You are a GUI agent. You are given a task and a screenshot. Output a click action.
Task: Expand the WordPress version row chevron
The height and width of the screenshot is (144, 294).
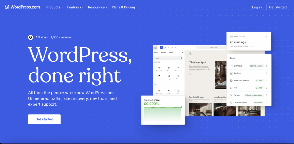point(267,81)
